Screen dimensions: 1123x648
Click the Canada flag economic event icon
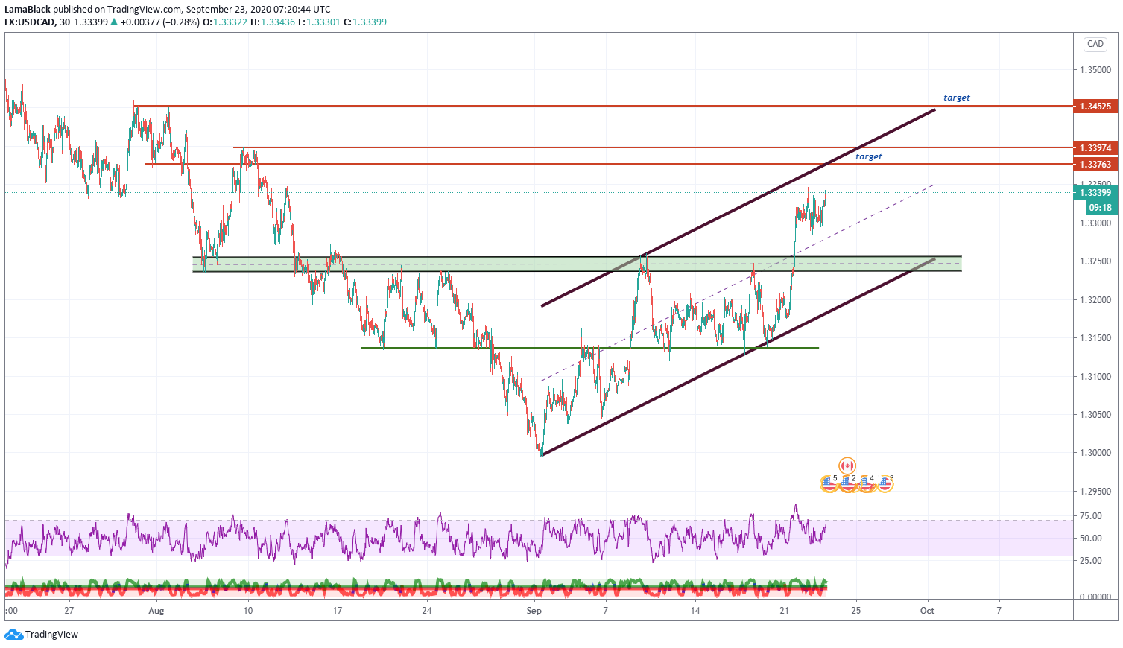tap(847, 466)
